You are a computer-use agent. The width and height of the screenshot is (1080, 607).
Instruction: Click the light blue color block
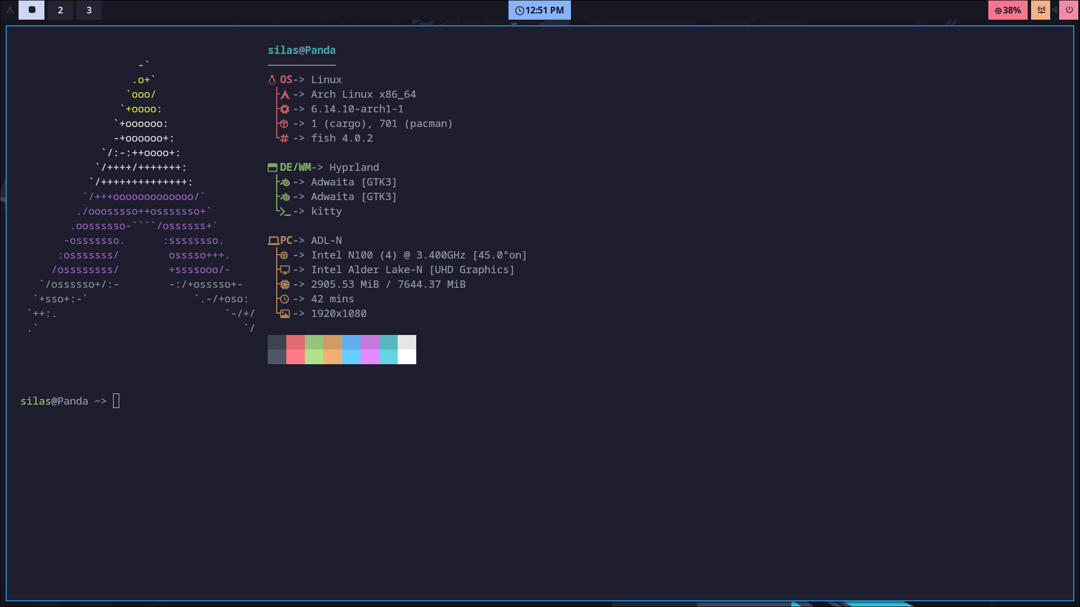(351, 357)
